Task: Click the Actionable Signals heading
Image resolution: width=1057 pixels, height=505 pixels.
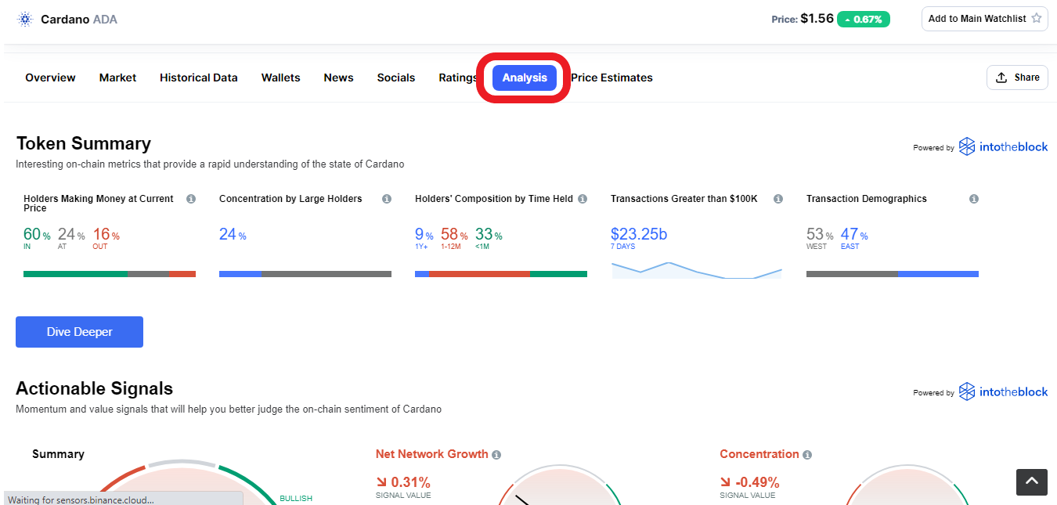Action: [x=95, y=388]
